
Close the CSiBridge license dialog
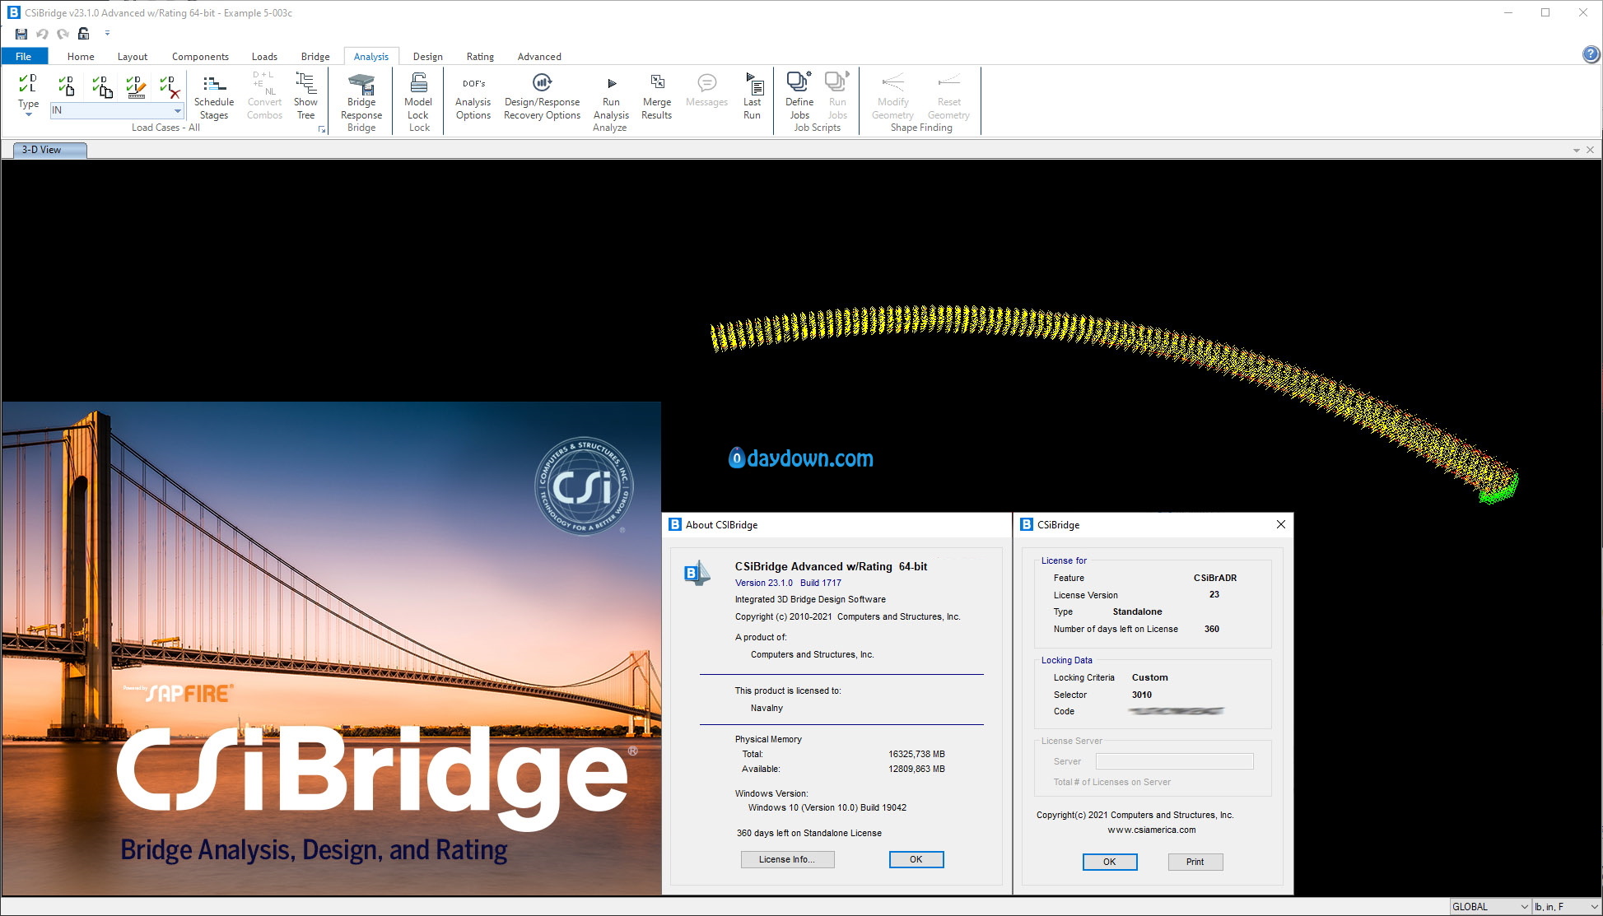1280,524
